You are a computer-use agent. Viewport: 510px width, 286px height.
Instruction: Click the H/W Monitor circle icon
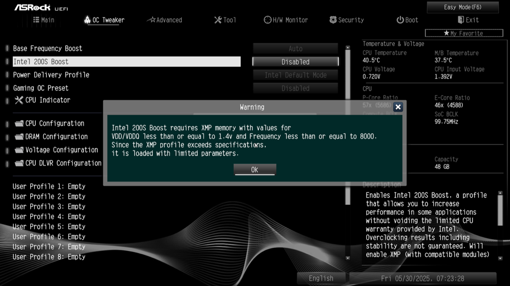coord(267,20)
